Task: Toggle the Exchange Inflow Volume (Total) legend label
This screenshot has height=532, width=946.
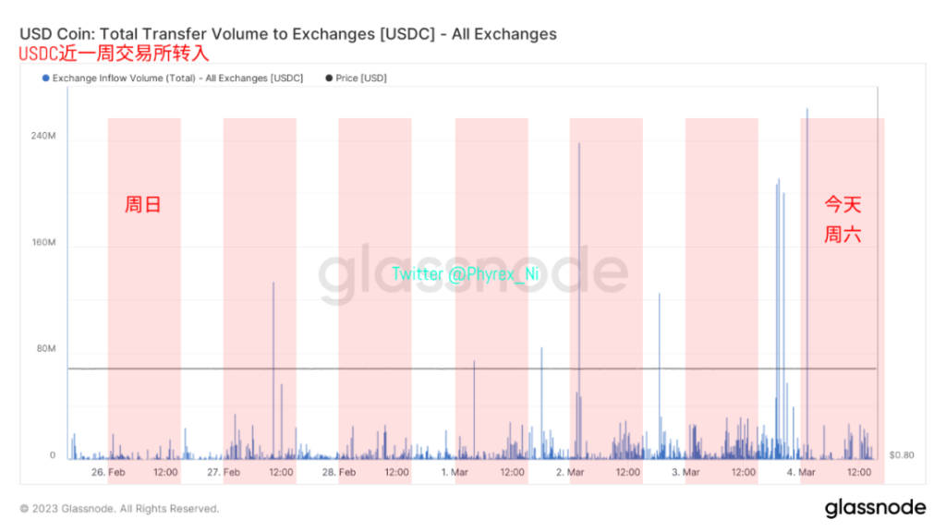Action: (177, 79)
